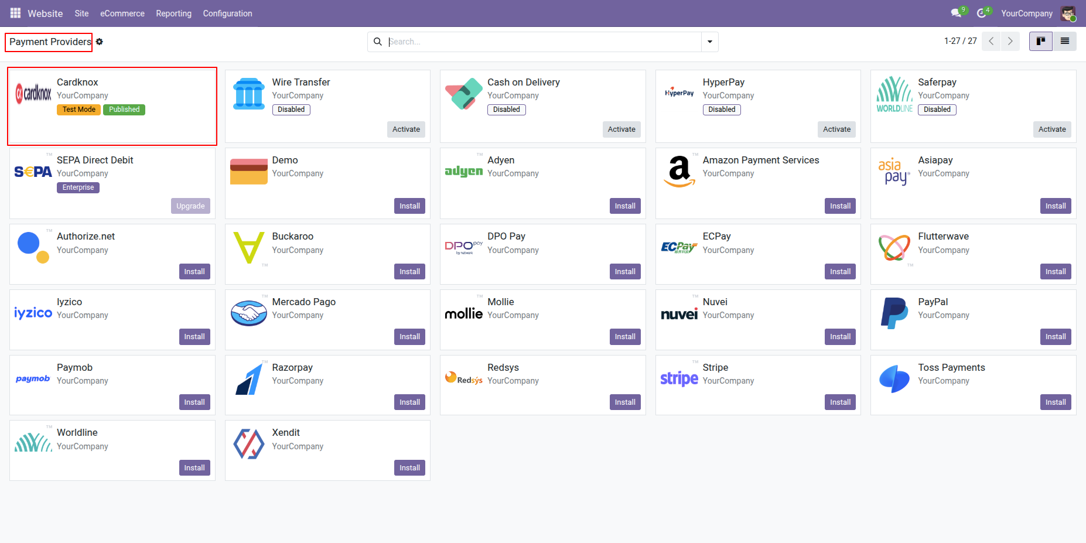1086x543 pixels.
Task: Open the YourCompany company switcher
Action: 1027,13
